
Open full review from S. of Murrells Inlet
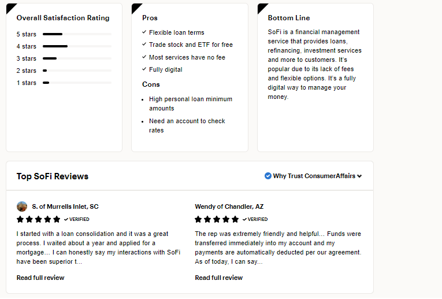(40, 278)
